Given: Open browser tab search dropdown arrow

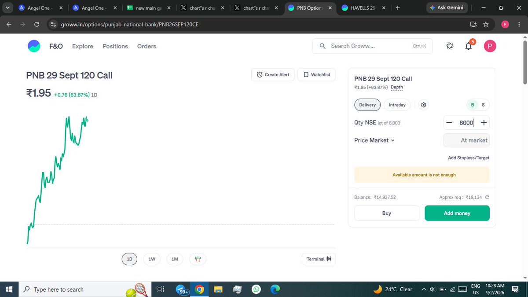Looking at the screenshot, I should (x=8, y=8).
